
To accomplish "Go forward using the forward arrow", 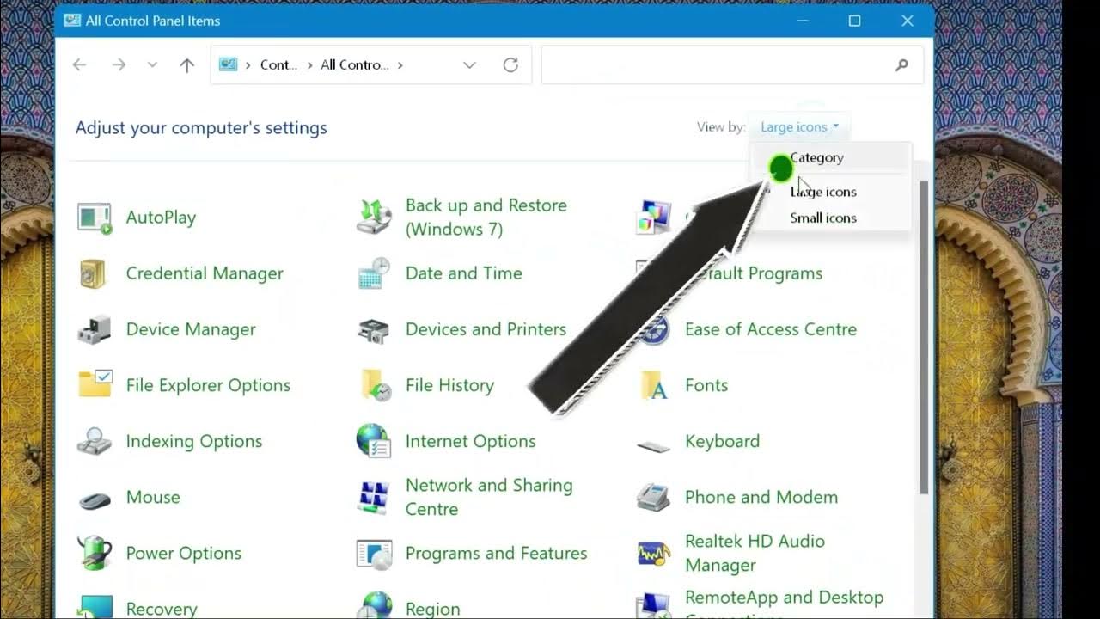I will [119, 64].
